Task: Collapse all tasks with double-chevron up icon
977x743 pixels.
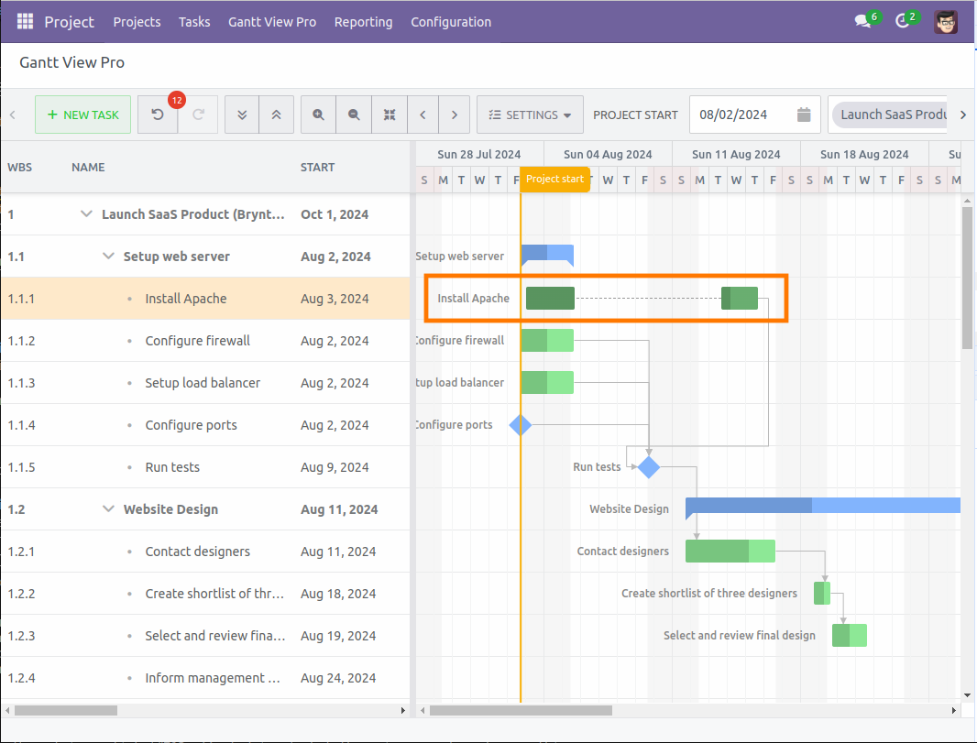Action: [276, 115]
